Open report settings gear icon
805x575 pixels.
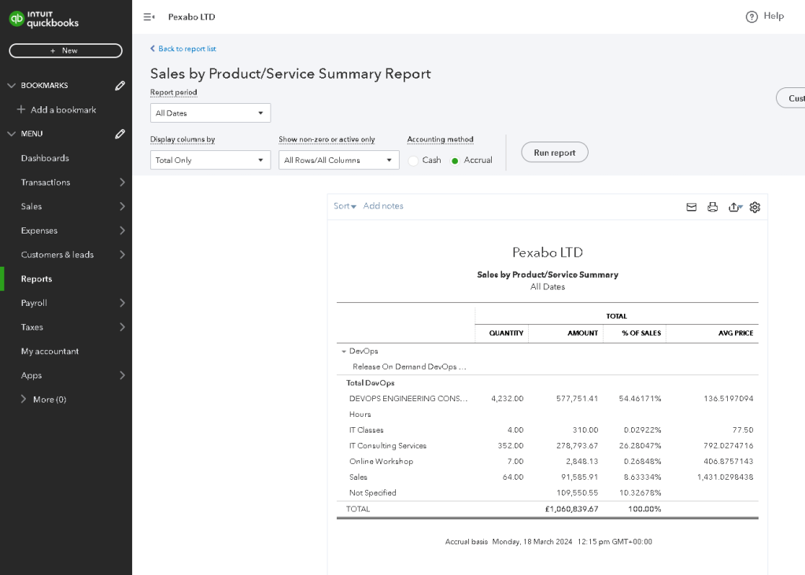pos(754,207)
